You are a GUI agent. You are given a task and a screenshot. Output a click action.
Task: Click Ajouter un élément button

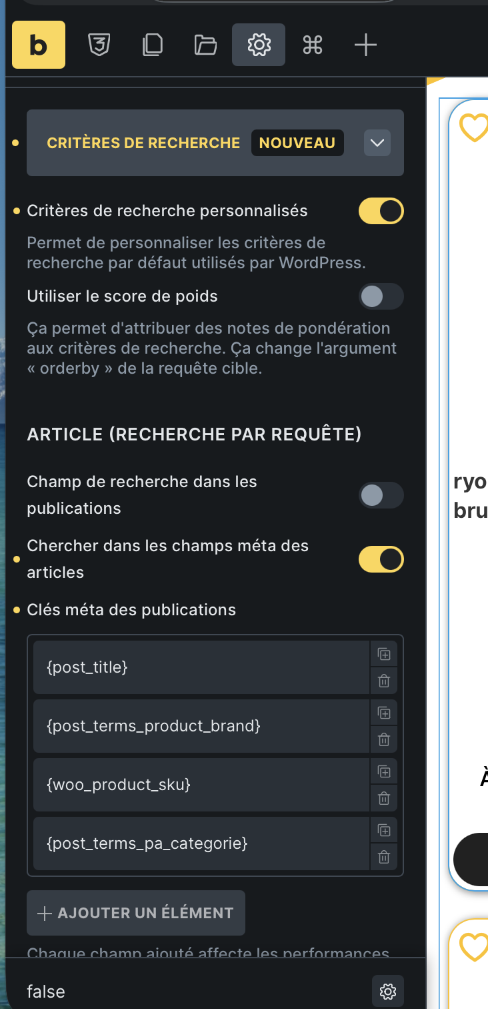[x=136, y=913]
